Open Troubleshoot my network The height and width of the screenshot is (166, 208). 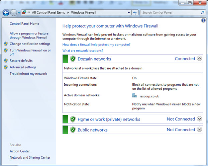click(x=28, y=74)
